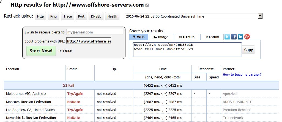Click Novosibirsk, Russian Federation location

pos(31,118)
